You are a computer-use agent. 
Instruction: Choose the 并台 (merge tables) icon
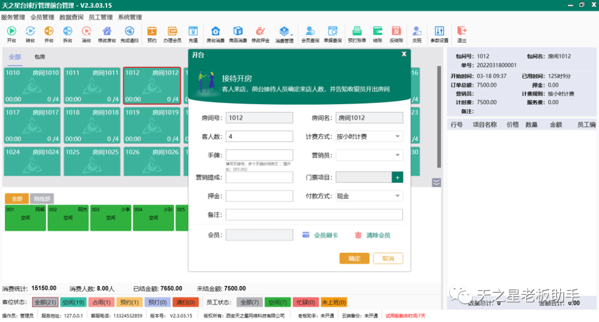point(49,34)
